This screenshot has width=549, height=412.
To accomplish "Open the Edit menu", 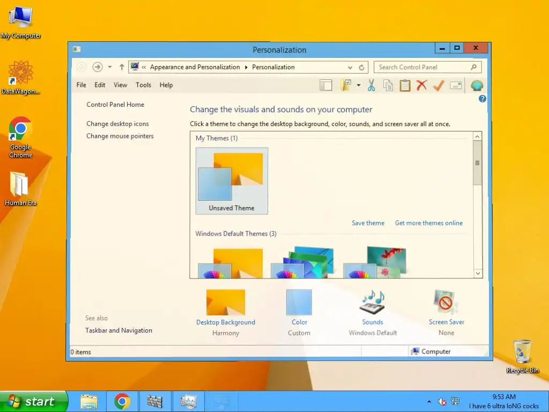I will click(100, 85).
